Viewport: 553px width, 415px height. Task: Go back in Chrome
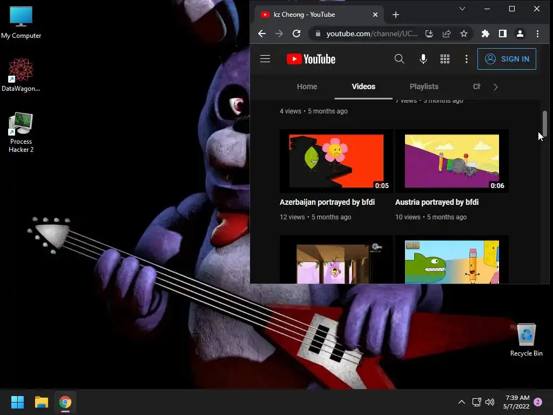pos(262,34)
